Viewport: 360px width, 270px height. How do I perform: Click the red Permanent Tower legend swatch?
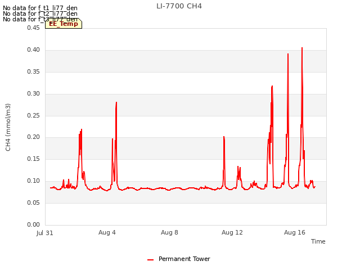[x=150, y=260]
